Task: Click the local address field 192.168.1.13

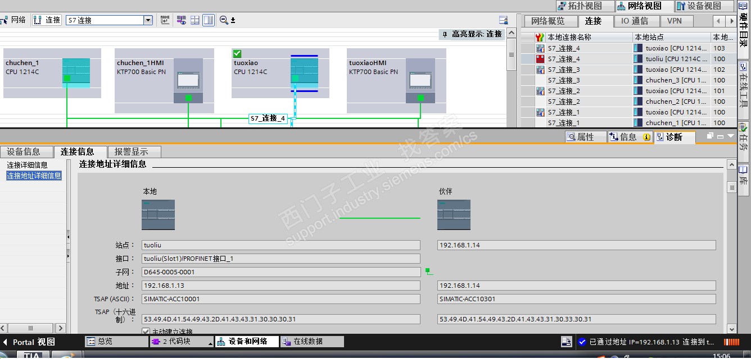Action: pos(281,286)
